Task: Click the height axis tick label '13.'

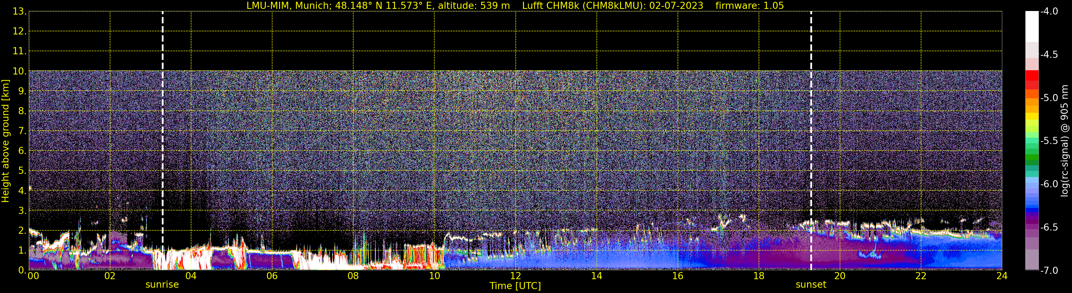Action: (20, 12)
